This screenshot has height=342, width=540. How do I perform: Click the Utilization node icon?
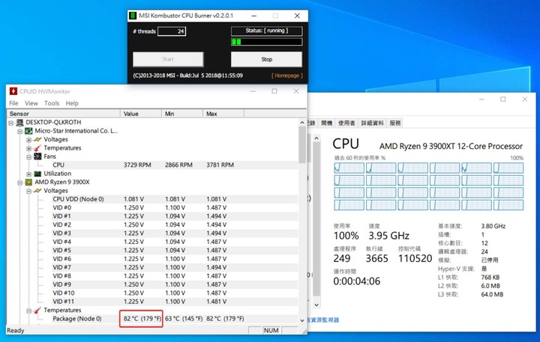37,174
